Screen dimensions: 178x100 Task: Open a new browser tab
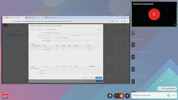click(66, 18)
